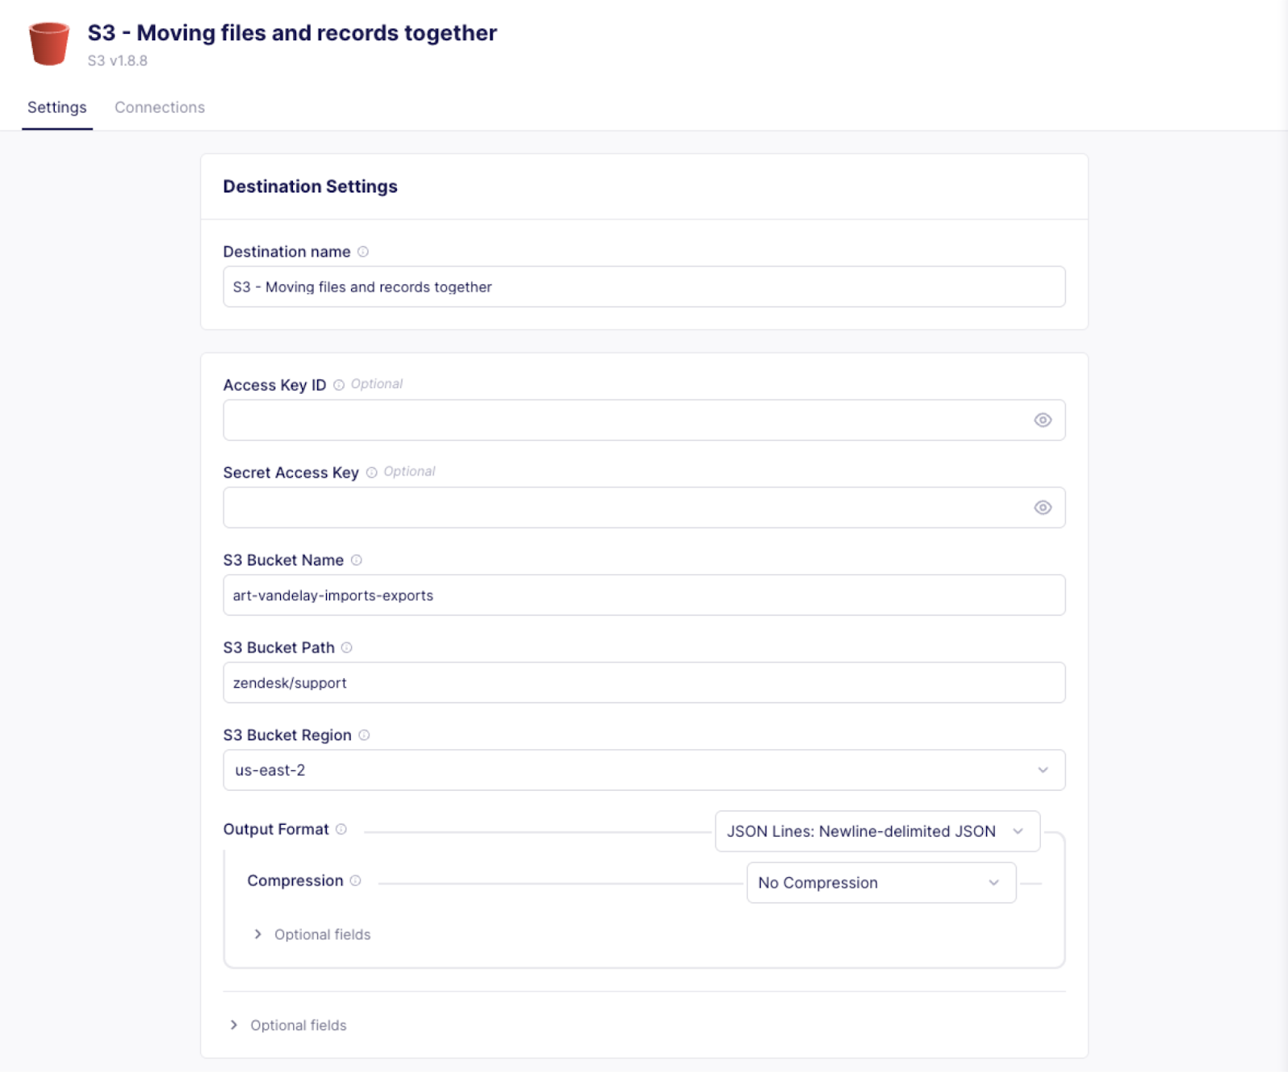The height and width of the screenshot is (1072, 1288).
Task: Expand Optional fields under Compression
Action: 312,934
